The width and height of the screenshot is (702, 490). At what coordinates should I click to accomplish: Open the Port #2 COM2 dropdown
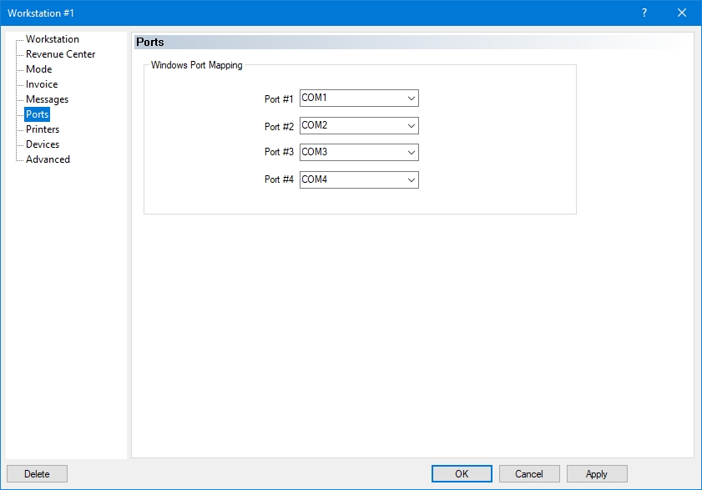[x=359, y=126]
